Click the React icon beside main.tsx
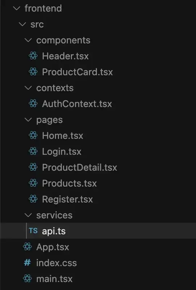This screenshot has width=196, height=290. [x=27, y=278]
